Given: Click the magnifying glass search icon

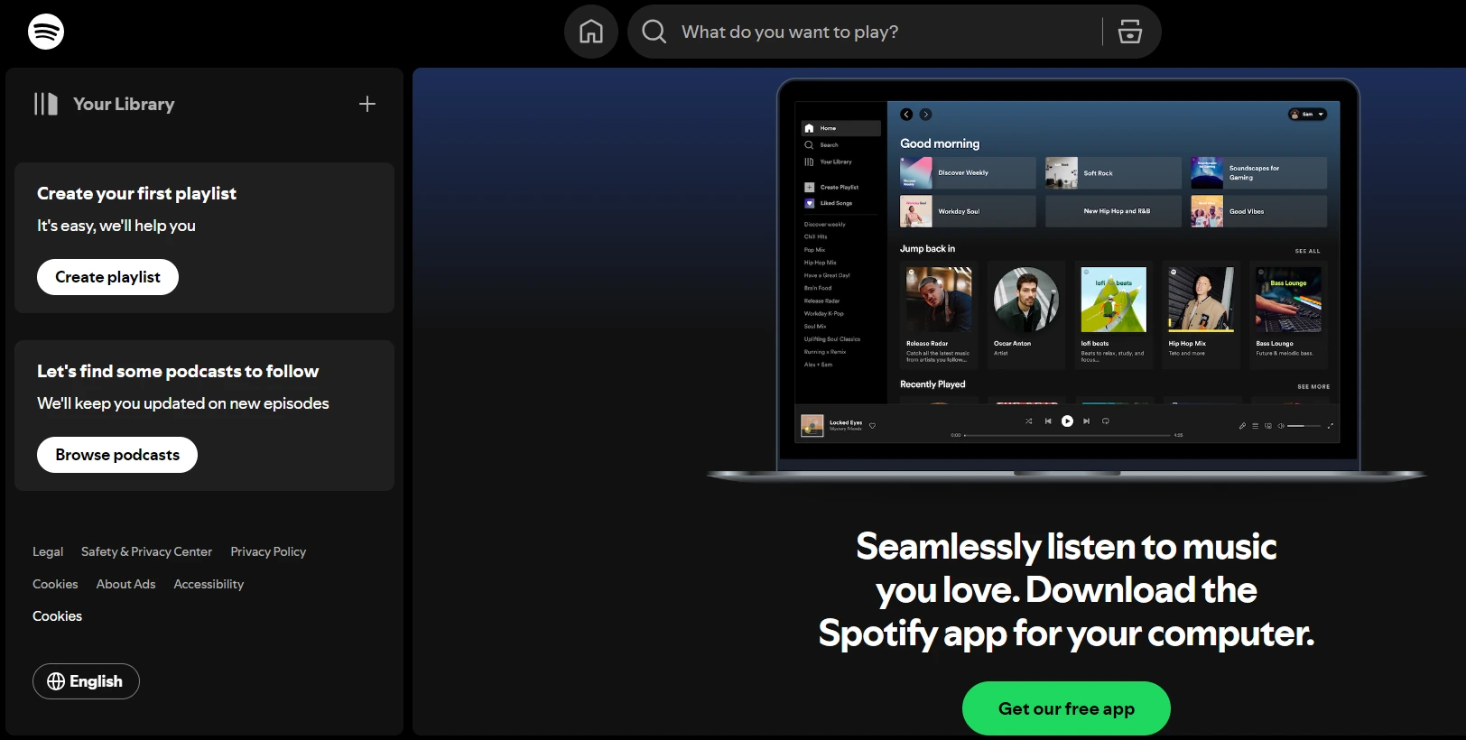Looking at the screenshot, I should (654, 32).
